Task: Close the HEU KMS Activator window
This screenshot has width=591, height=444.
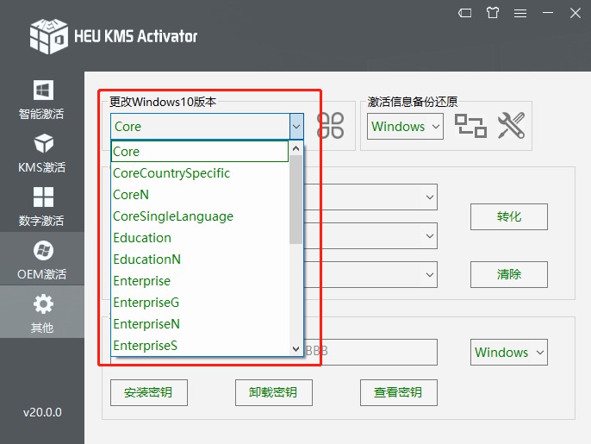Action: [x=575, y=13]
